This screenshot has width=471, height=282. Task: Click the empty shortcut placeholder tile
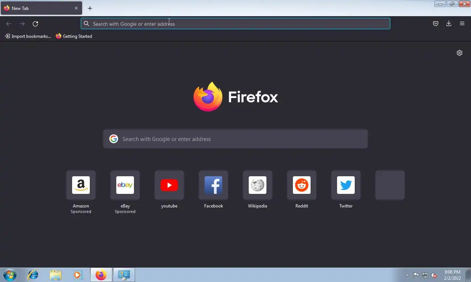[x=390, y=185]
